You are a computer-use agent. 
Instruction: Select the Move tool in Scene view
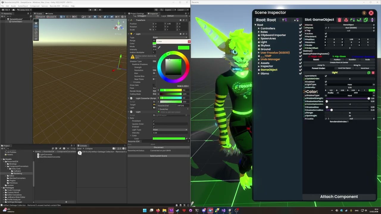[36, 26]
